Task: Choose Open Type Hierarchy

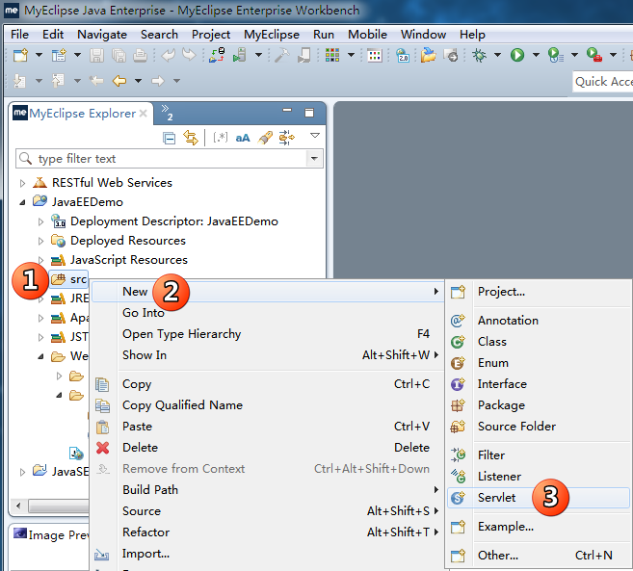Action: pyautogui.click(x=268, y=334)
